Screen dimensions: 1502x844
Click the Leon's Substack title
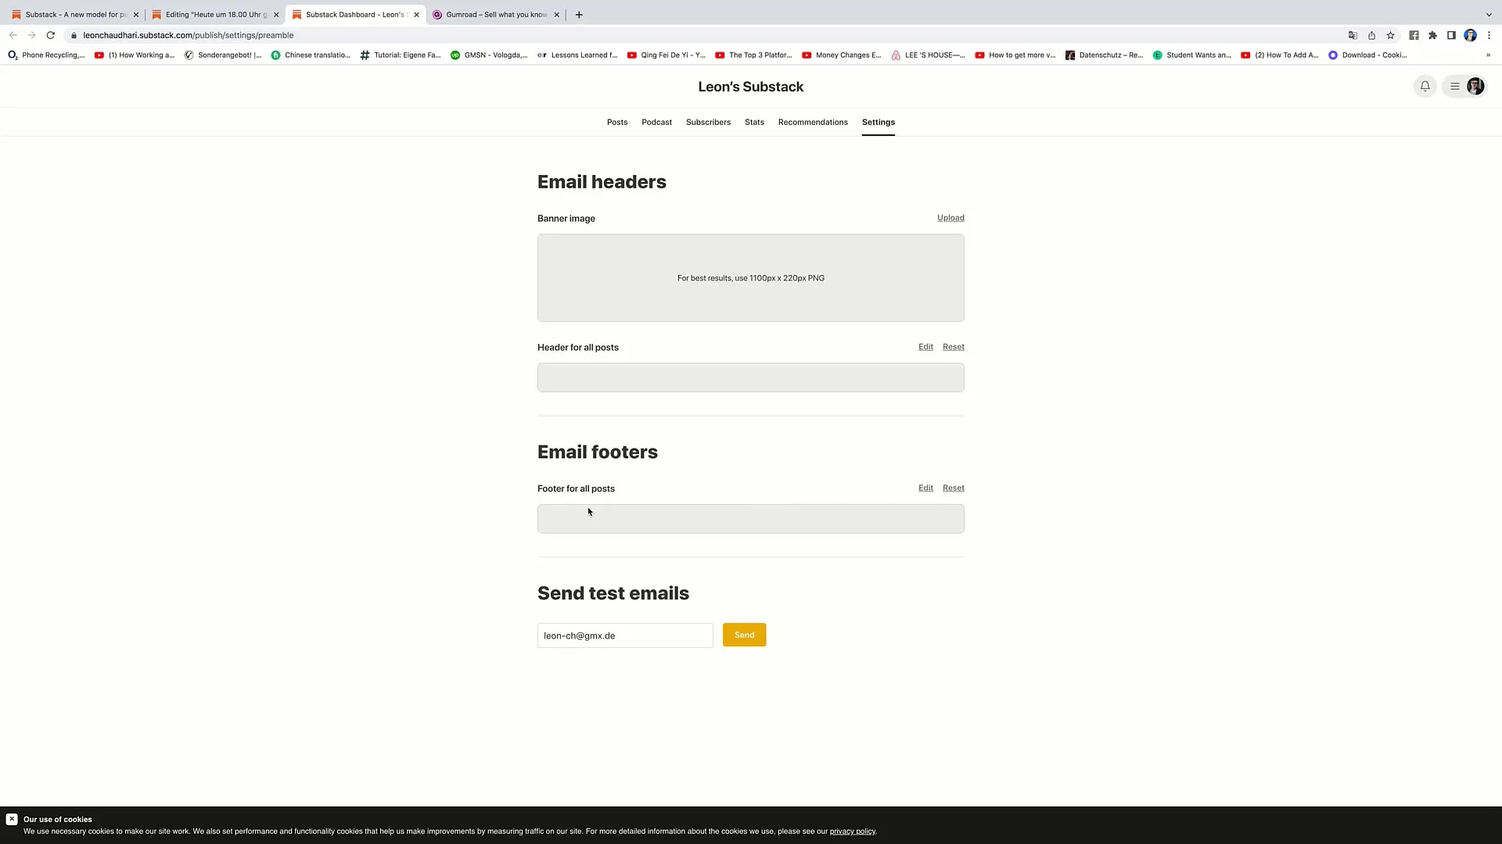(750, 87)
